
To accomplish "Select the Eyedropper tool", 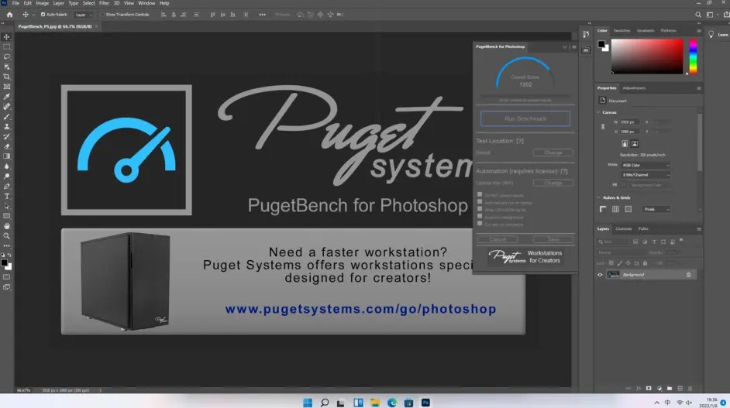I will (6, 97).
